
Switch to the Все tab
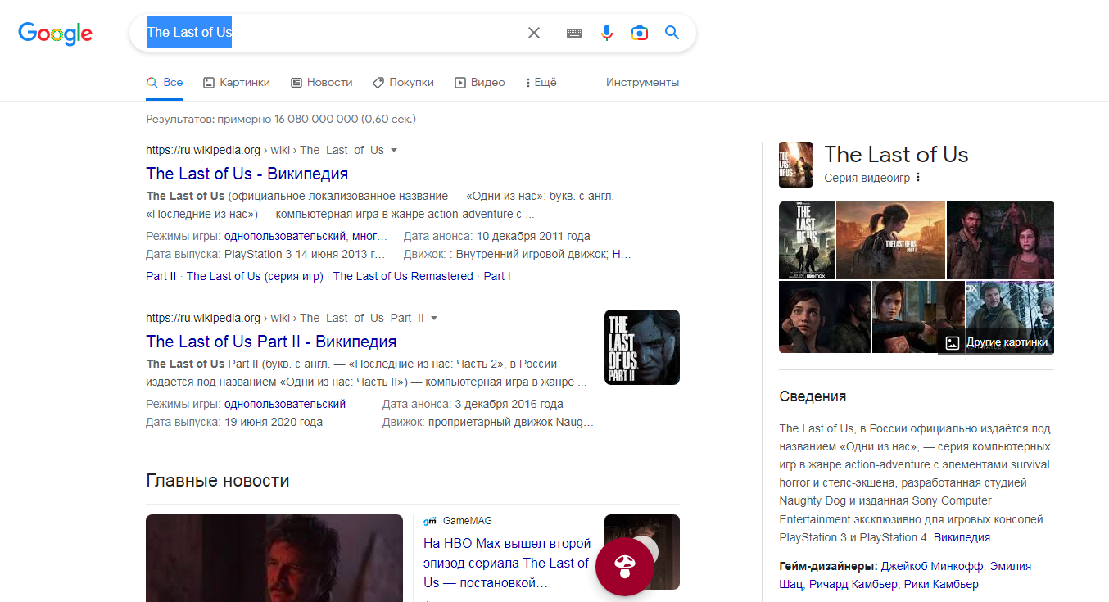[x=165, y=82]
